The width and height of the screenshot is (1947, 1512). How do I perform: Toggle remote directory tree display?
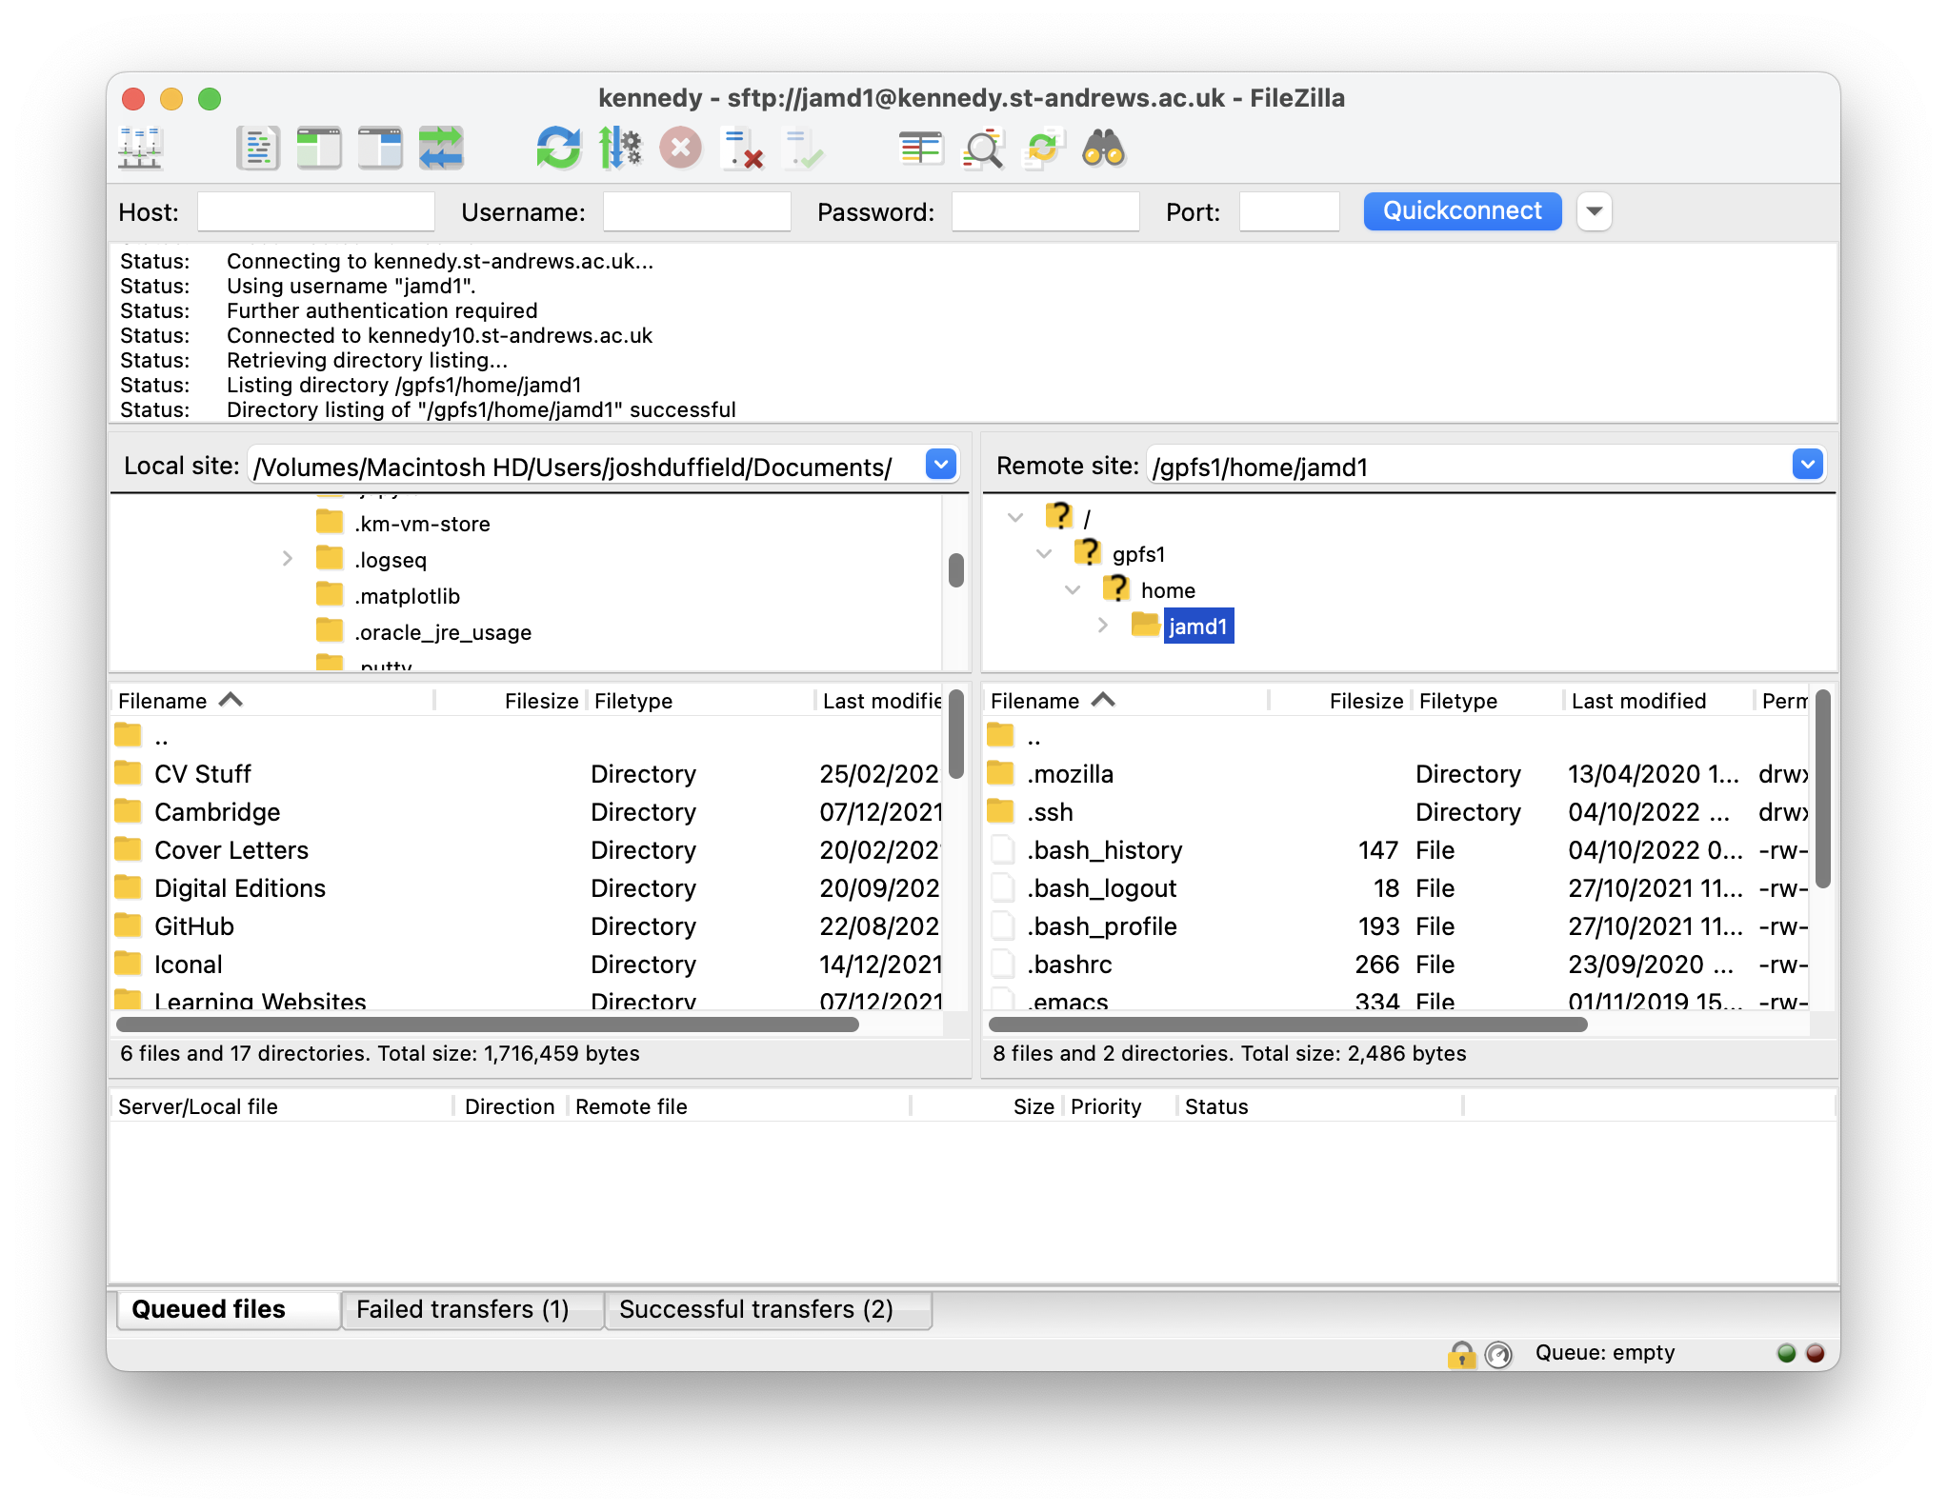pyautogui.click(x=380, y=149)
